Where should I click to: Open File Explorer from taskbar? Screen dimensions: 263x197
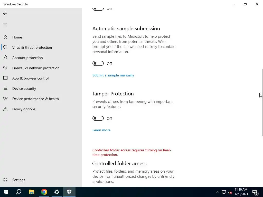click(x=31, y=192)
